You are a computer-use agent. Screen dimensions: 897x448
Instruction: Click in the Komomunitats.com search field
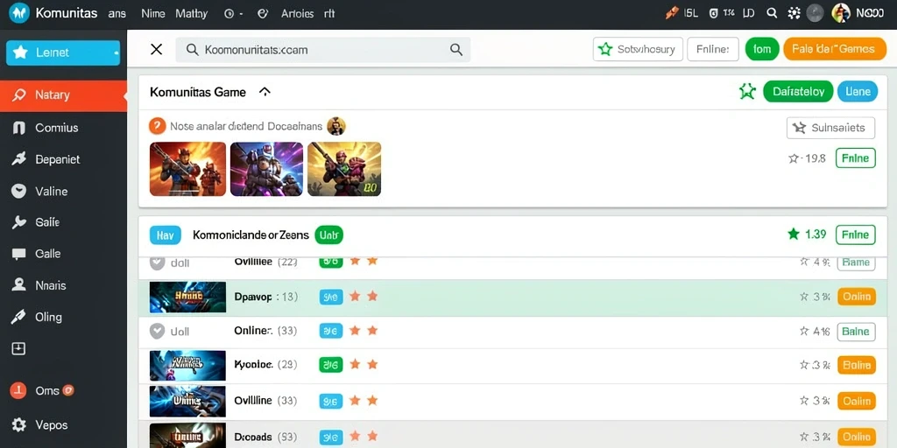click(x=322, y=50)
